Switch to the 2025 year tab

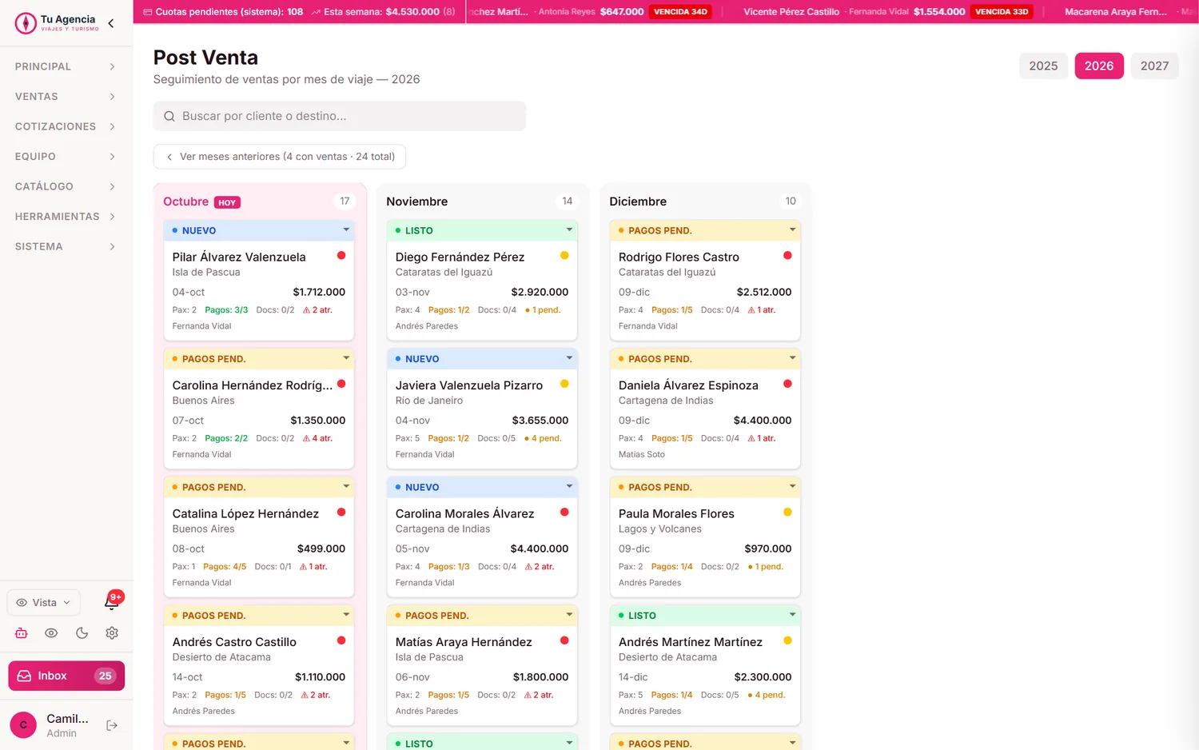click(x=1043, y=66)
